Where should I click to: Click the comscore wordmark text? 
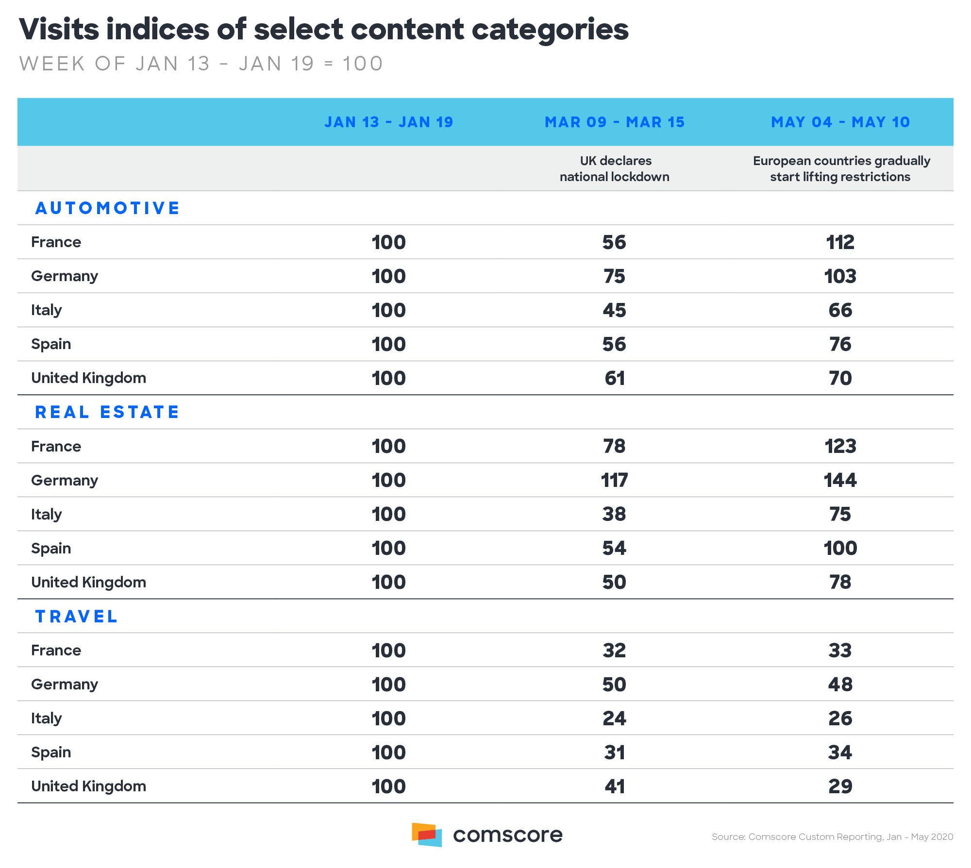(507, 835)
